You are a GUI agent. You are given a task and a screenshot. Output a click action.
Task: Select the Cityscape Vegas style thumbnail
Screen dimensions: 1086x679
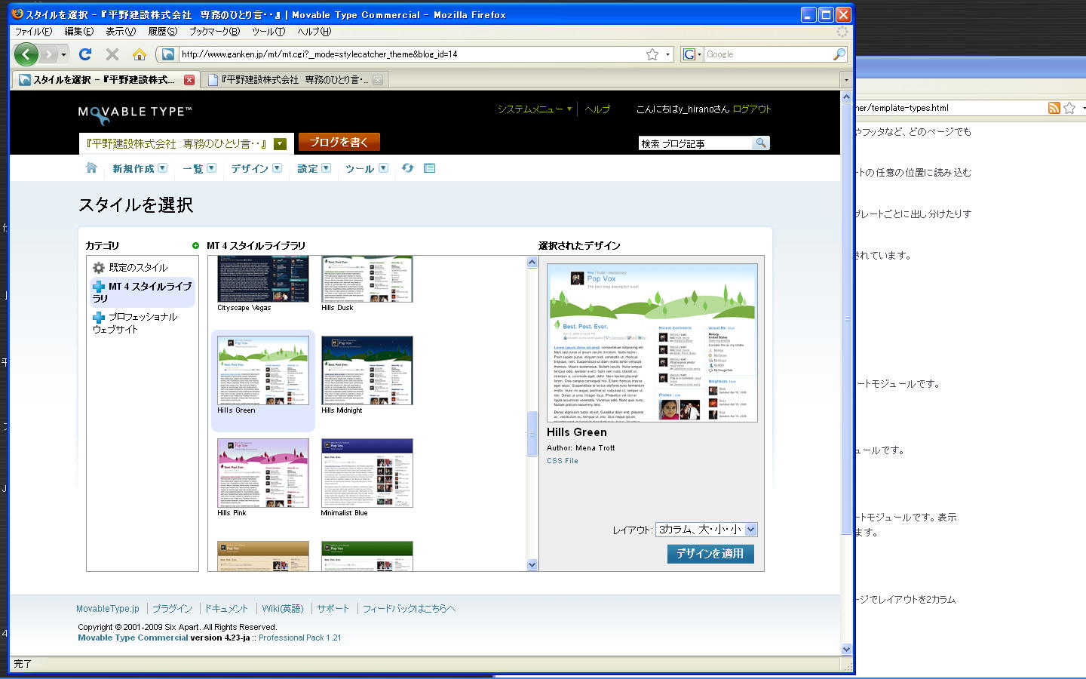[x=263, y=279]
